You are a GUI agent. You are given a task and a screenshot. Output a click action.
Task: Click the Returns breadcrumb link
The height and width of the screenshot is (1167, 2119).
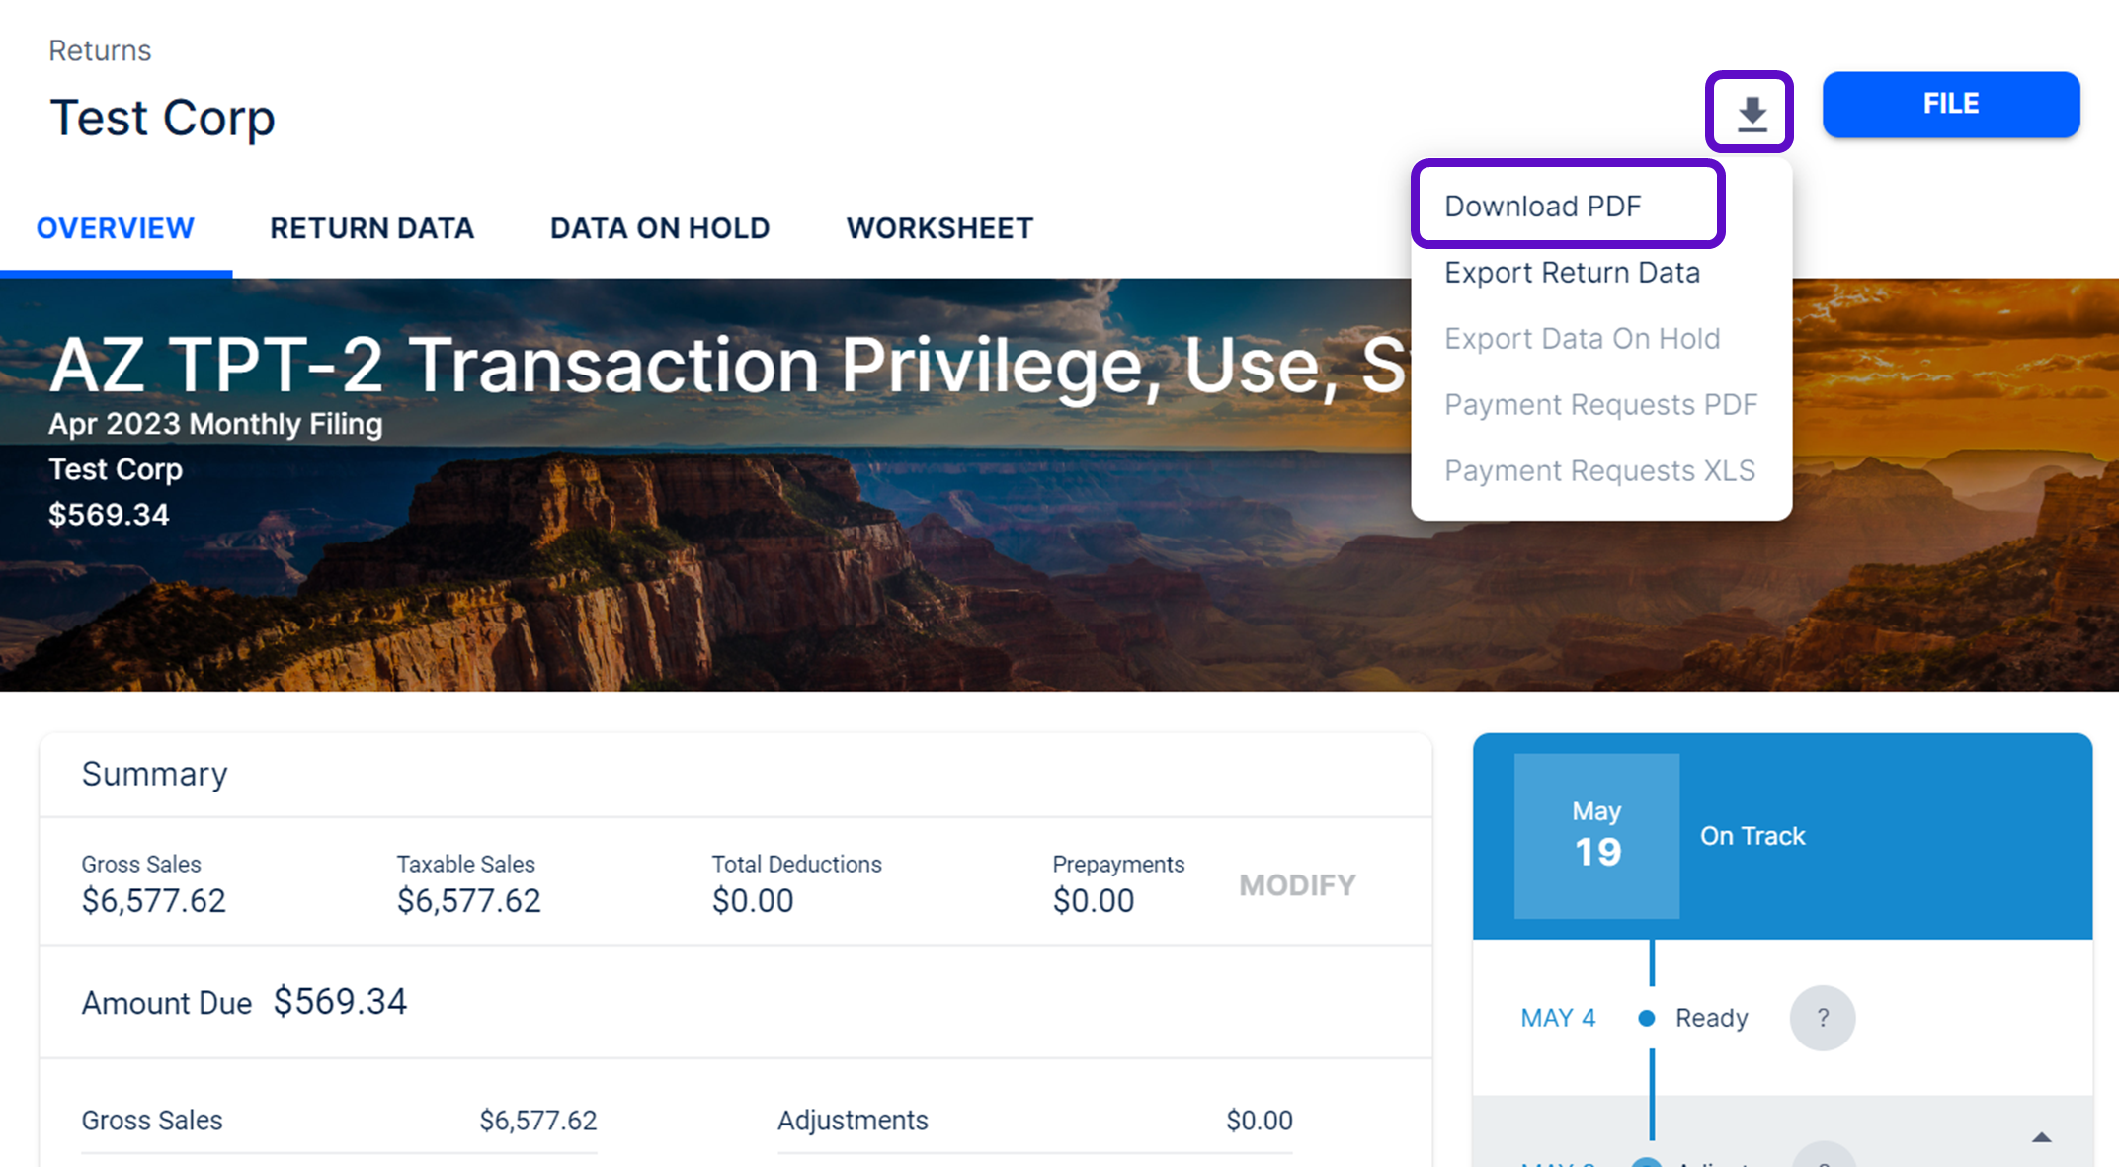click(100, 50)
